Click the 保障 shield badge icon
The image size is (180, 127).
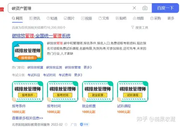tap(85, 125)
